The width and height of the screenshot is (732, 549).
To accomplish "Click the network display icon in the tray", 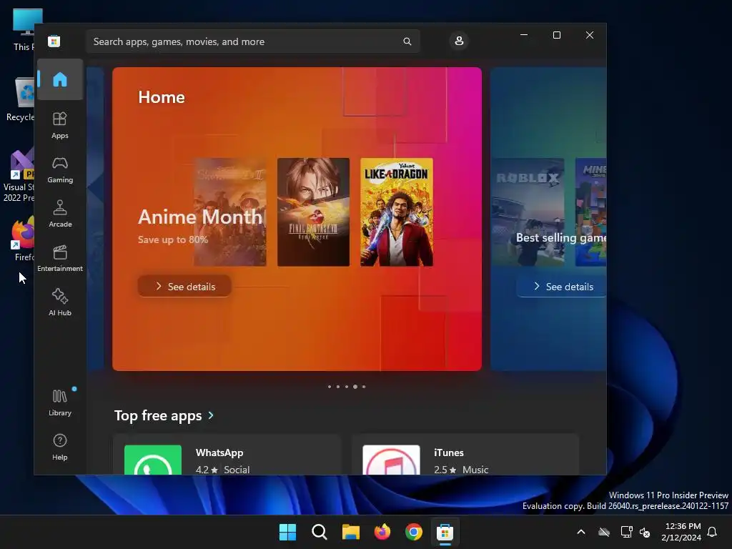I will (x=626, y=532).
